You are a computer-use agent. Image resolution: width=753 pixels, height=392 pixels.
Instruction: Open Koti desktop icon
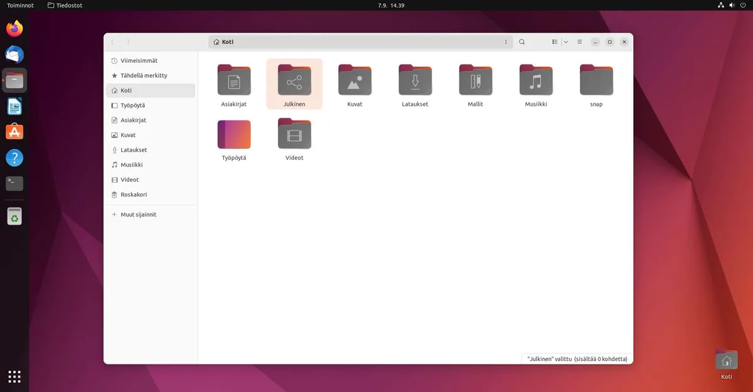click(727, 364)
